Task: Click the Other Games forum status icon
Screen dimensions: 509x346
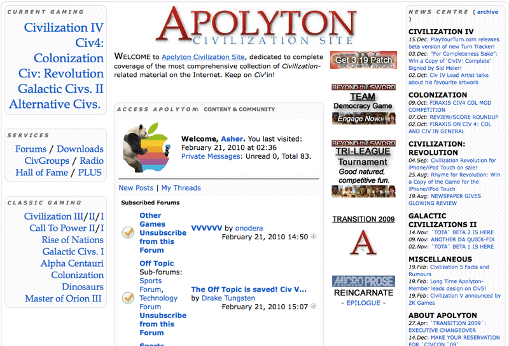Action: click(128, 233)
